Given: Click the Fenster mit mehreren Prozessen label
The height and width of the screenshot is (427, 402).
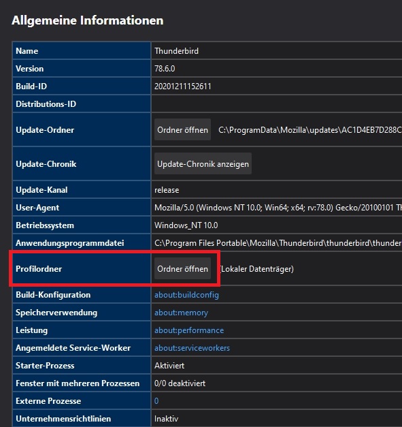Looking at the screenshot, I should coord(78,383).
